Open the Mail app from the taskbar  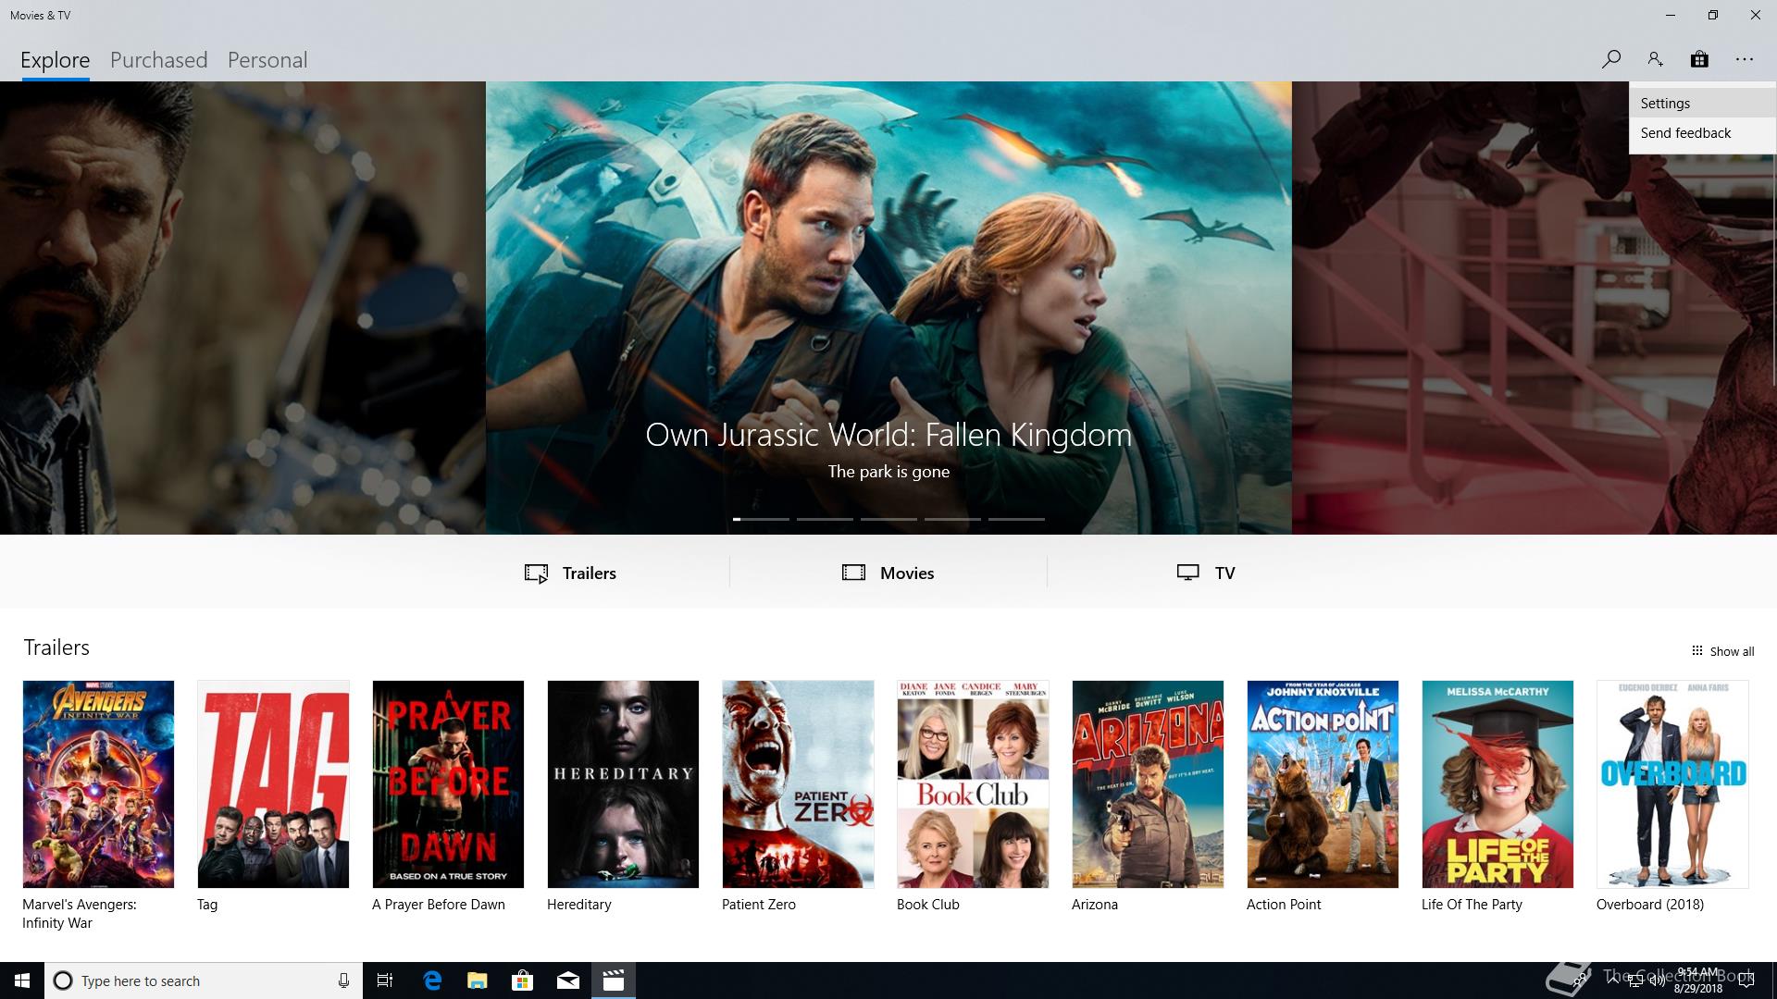[568, 980]
